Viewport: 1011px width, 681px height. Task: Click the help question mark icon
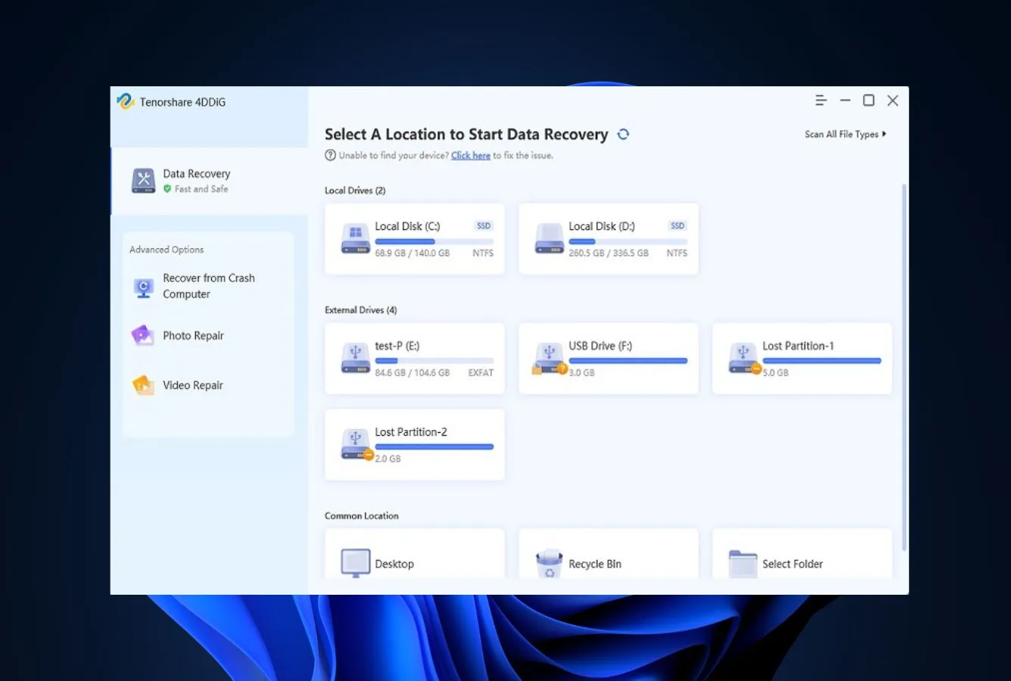click(330, 155)
